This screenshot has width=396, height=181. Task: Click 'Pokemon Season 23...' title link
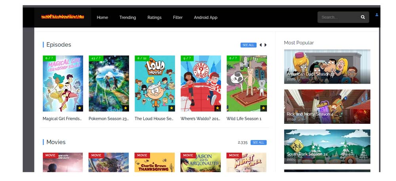pyautogui.click(x=109, y=119)
